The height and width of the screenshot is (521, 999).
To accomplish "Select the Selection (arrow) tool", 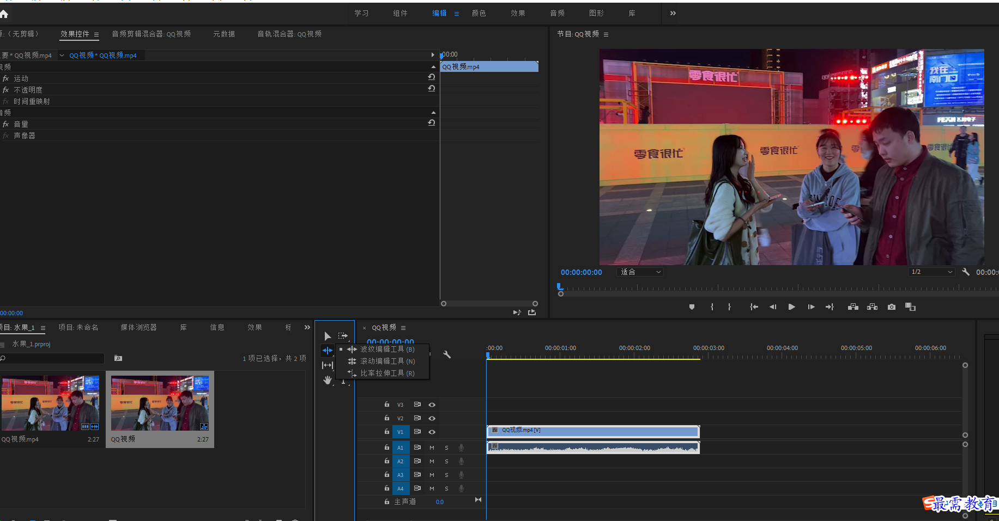I will tap(328, 336).
